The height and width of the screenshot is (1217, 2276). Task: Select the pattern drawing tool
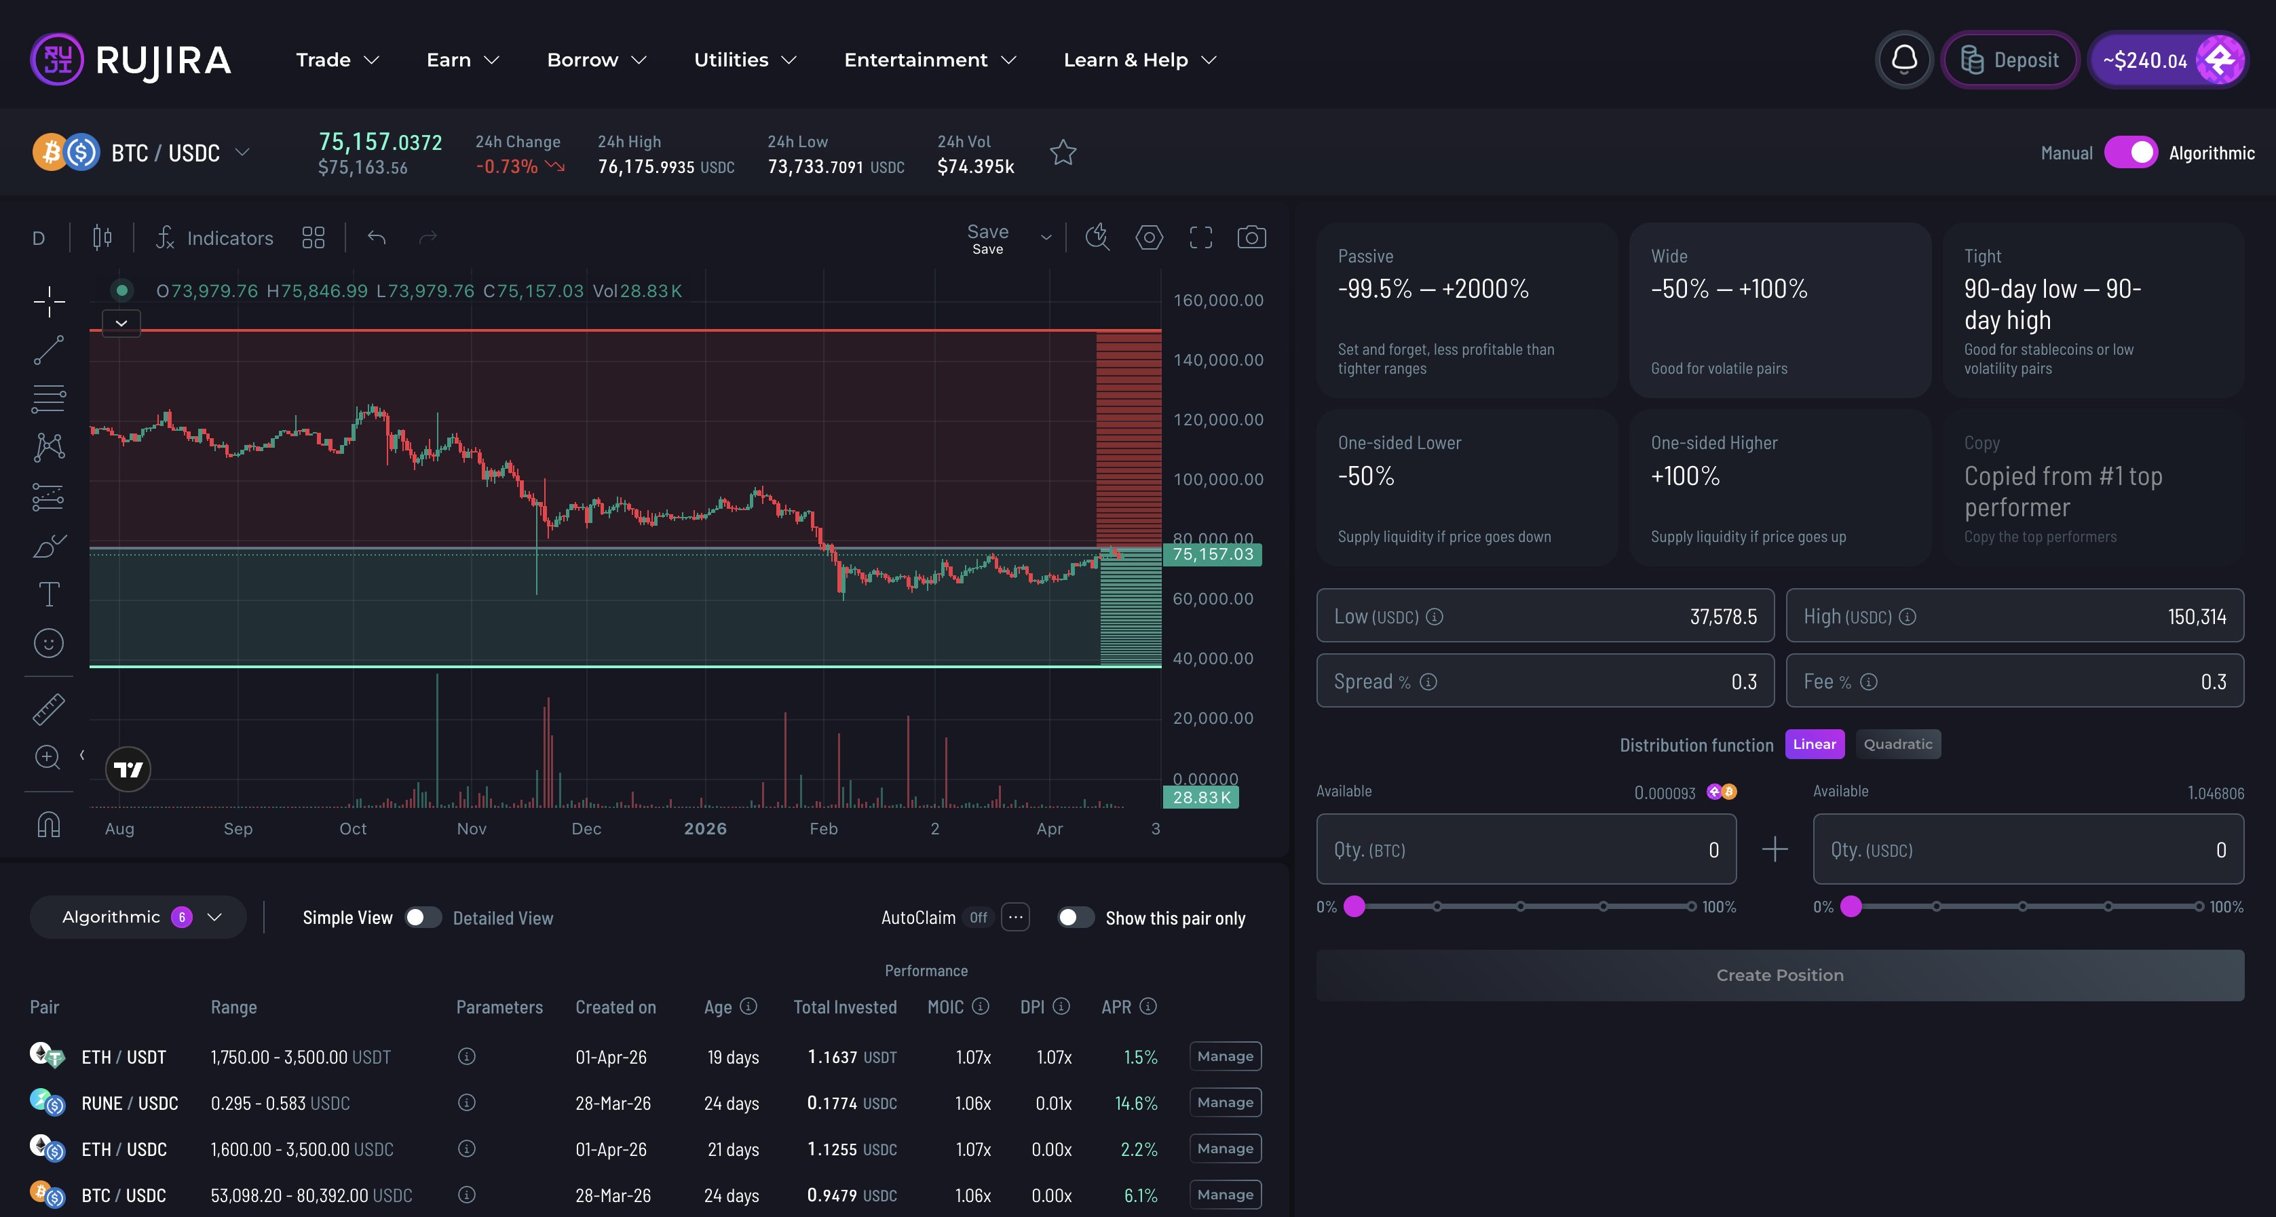[49, 447]
